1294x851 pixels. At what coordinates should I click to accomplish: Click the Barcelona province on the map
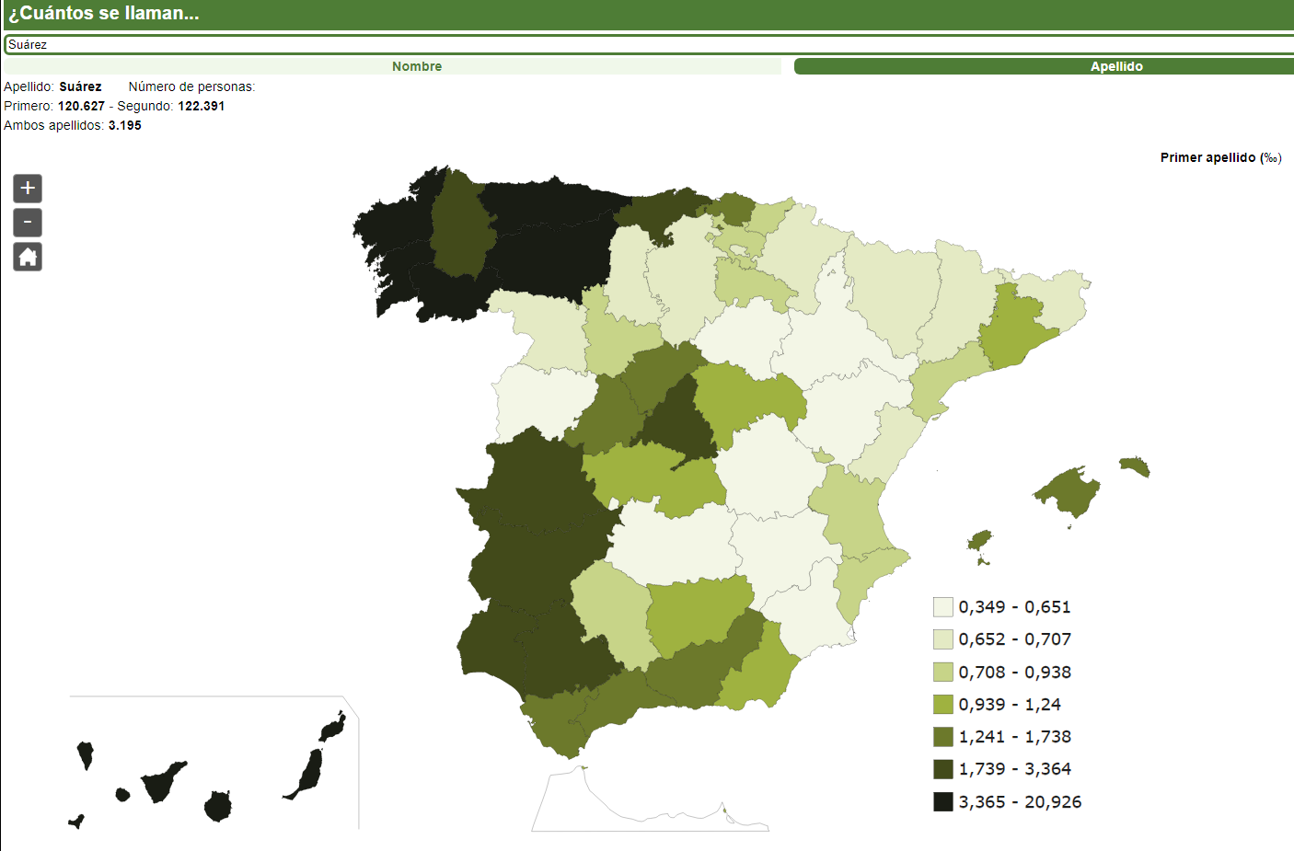coord(1012,331)
